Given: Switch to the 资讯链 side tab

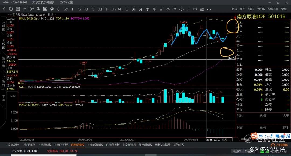Looking at the screenshot, I should [4, 62].
